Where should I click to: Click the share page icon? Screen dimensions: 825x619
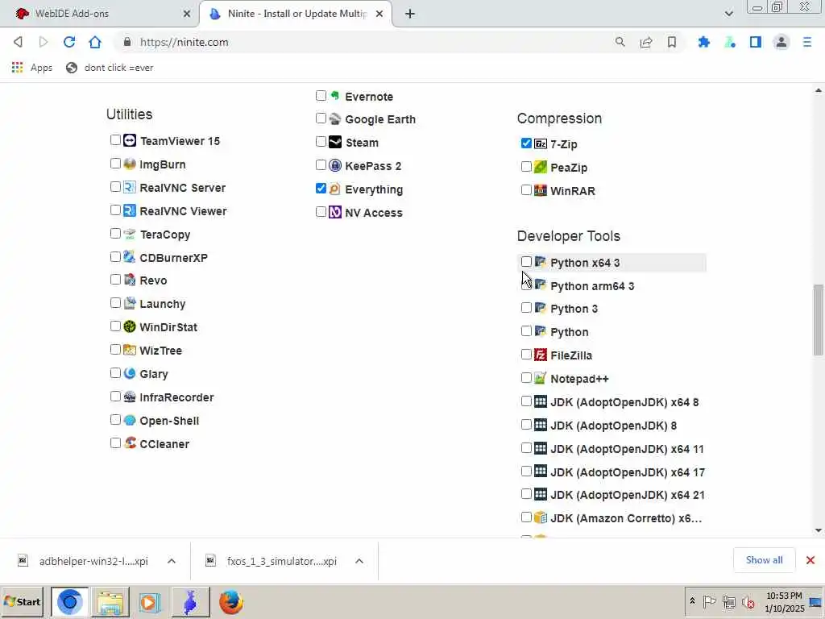646,42
